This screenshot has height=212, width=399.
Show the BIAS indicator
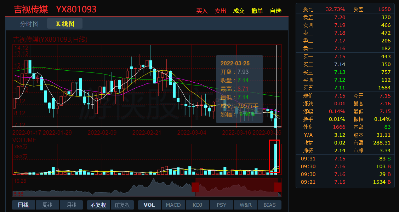pyautogui.click(x=270, y=205)
